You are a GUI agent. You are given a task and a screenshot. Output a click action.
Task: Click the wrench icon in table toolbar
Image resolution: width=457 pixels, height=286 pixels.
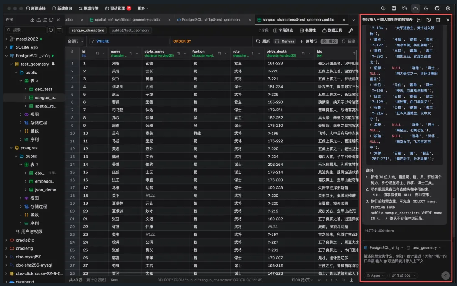tap(351, 30)
